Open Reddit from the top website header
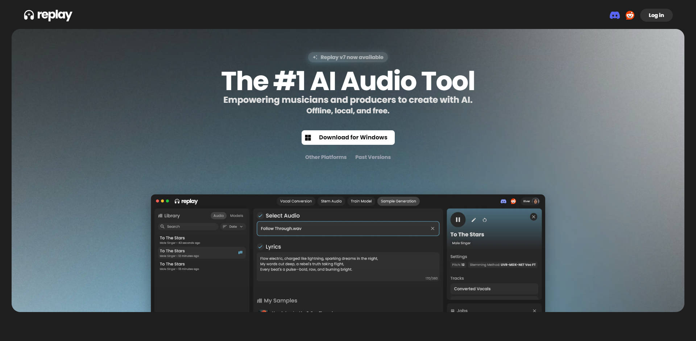The height and width of the screenshot is (341, 696). [x=630, y=15]
